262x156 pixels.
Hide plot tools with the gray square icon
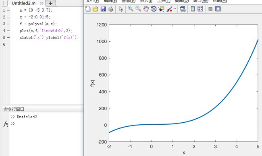click(210, 9)
